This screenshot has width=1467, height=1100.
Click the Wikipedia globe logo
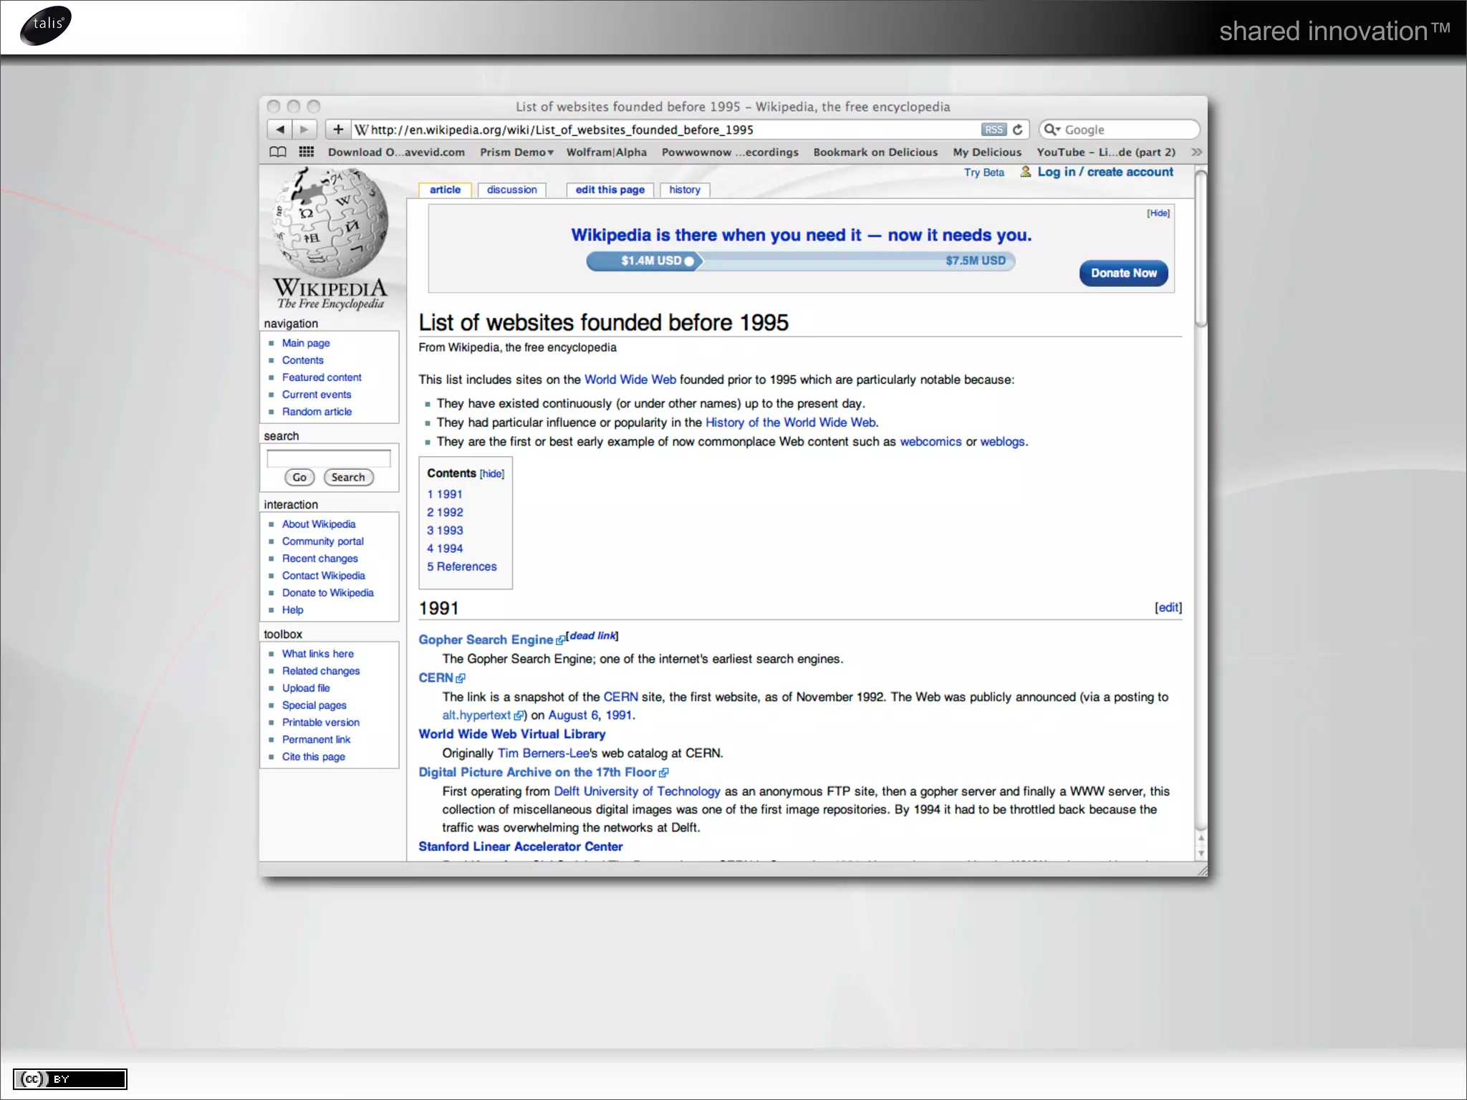[x=330, y=223]
